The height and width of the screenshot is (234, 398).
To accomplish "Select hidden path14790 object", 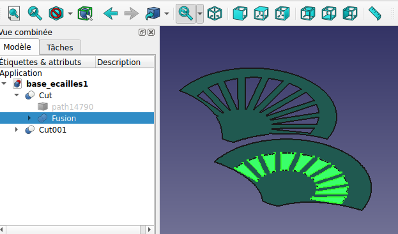I will [73, 107].
